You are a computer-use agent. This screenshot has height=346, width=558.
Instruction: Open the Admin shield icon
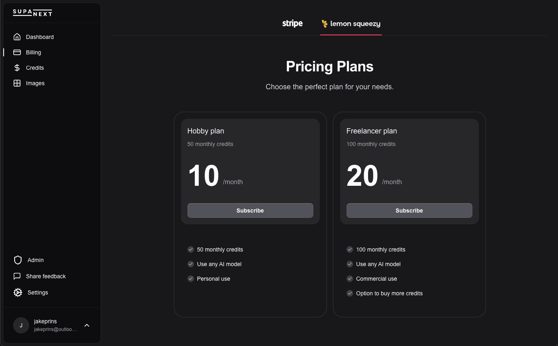[17, 260]
